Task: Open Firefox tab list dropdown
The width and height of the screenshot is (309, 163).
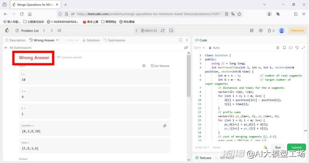Action: coord(264,4)
